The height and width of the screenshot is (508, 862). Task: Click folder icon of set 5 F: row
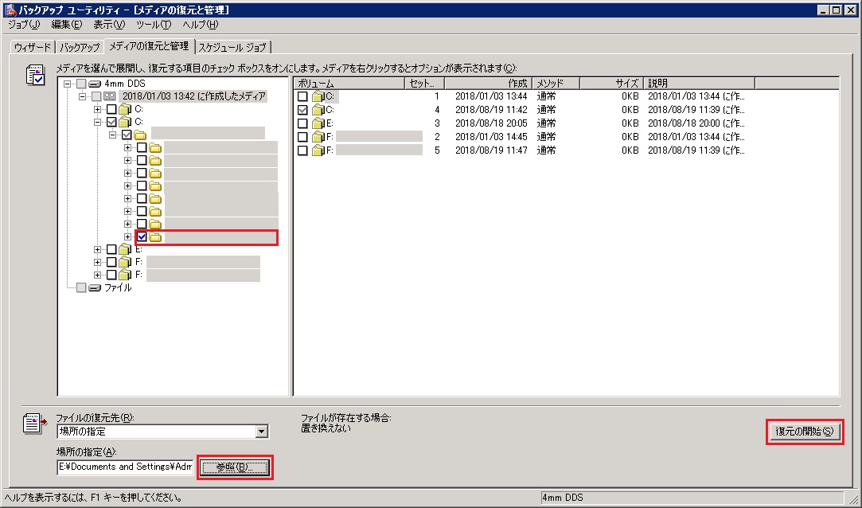click(x=318, y=150)
